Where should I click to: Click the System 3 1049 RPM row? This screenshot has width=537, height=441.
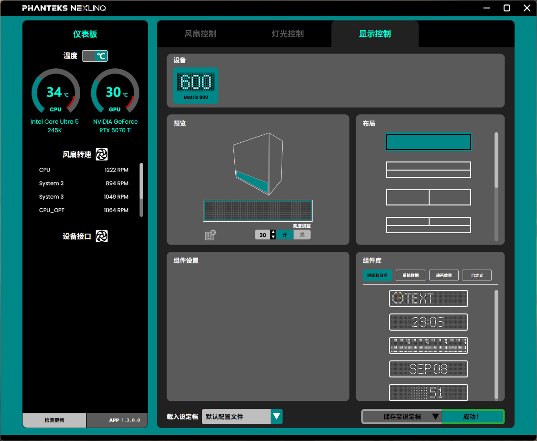tap(84, 197)
